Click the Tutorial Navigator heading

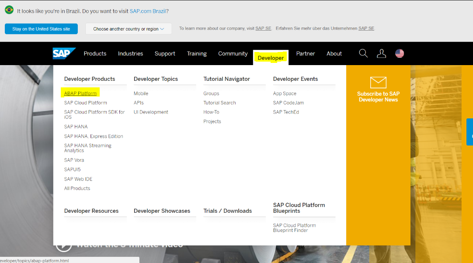point(226,79)
